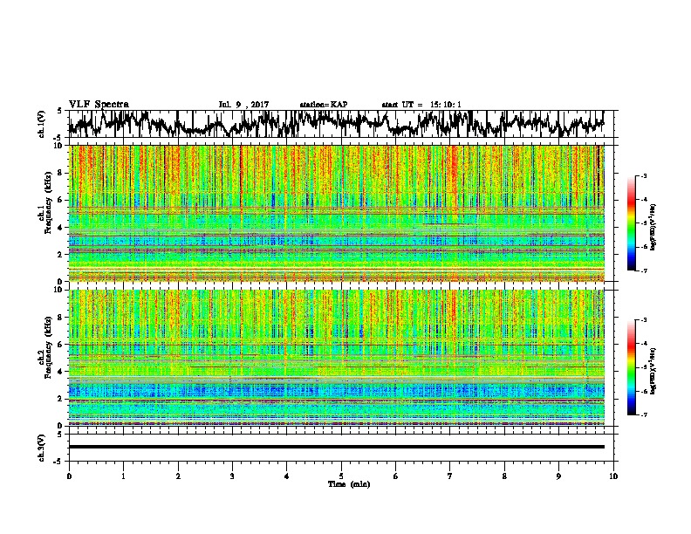Image resolution: width=691 pixels, height=534 pixels.
Task: Click the time axis tick label "7"
Action: coord(450,476)
